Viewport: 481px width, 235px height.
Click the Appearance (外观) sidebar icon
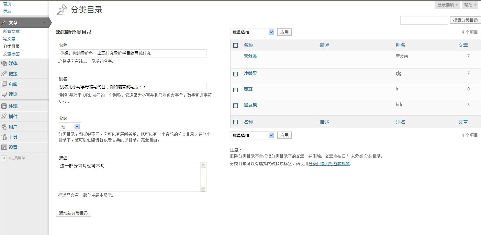4,106
